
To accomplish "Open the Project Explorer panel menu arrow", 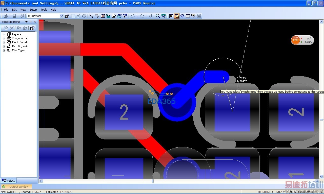I will pos(26,22).
